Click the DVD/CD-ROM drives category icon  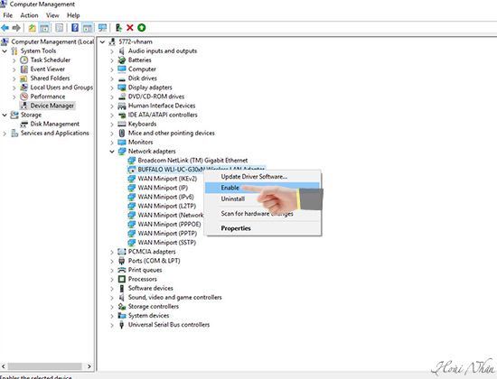tap(122, 97)
